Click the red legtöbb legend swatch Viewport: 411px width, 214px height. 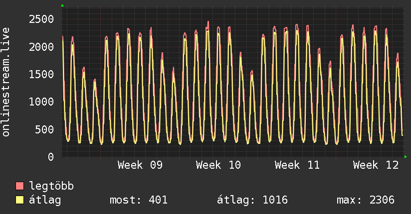click(20, 187)
